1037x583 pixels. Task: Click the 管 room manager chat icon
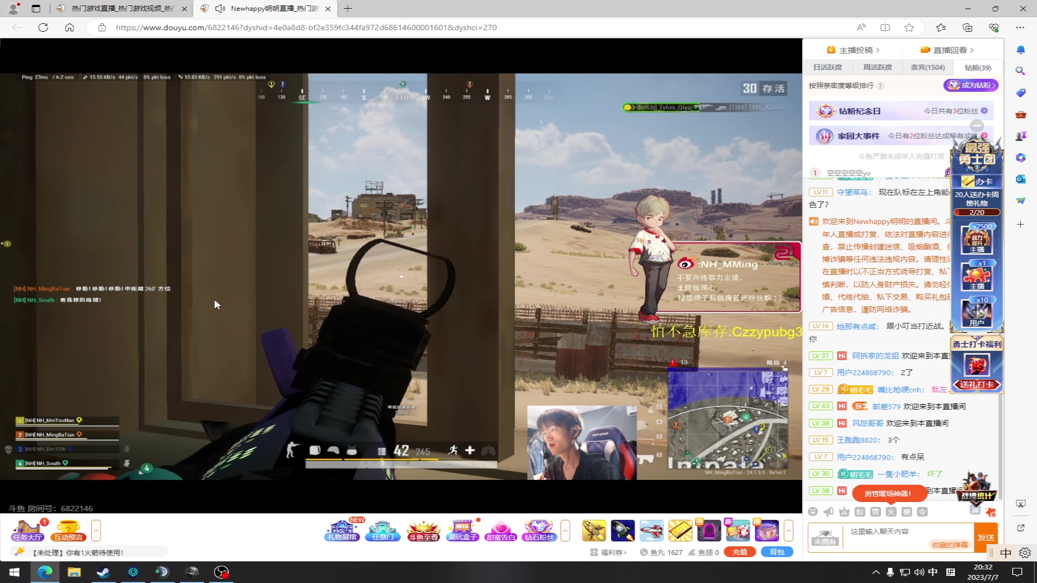[876, 512]
